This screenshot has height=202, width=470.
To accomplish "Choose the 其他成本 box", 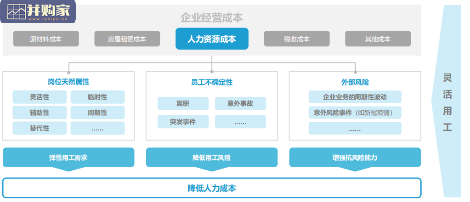I will [378, 39].
